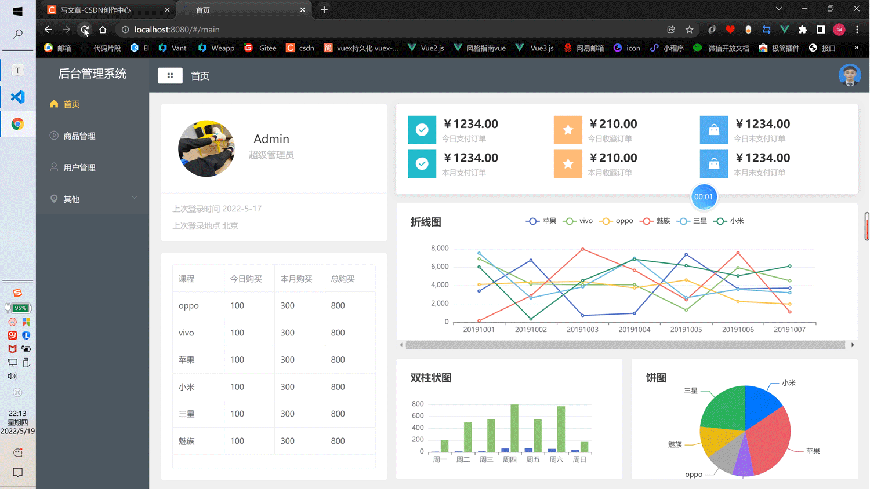Open the 邮箱 bookmark
The width and height of the screenshot is (870, 489).
pyautogui.click(x=57, y=48)
